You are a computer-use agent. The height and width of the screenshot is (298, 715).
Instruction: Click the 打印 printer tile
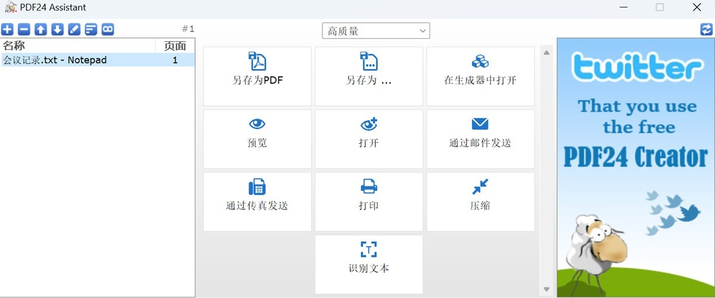coord(369,202)
